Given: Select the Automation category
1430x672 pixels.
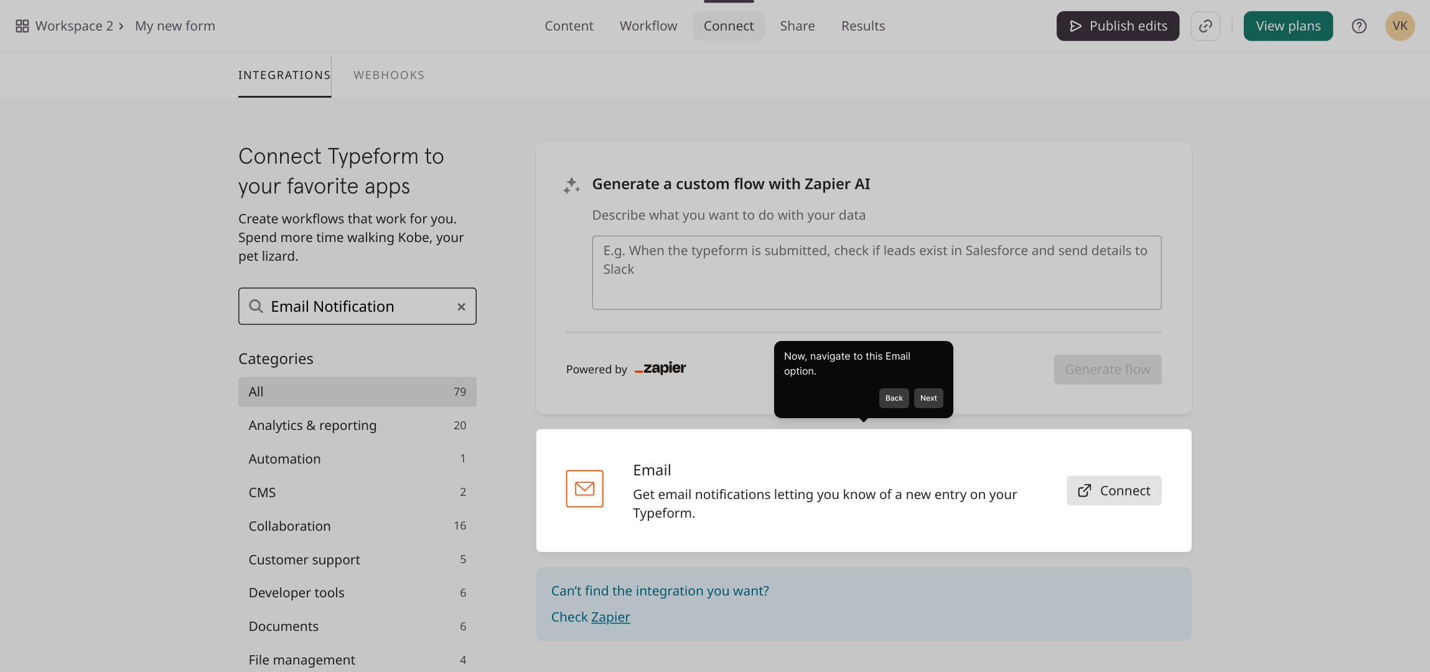Looking at the screenshot, I should click(357, 459).
